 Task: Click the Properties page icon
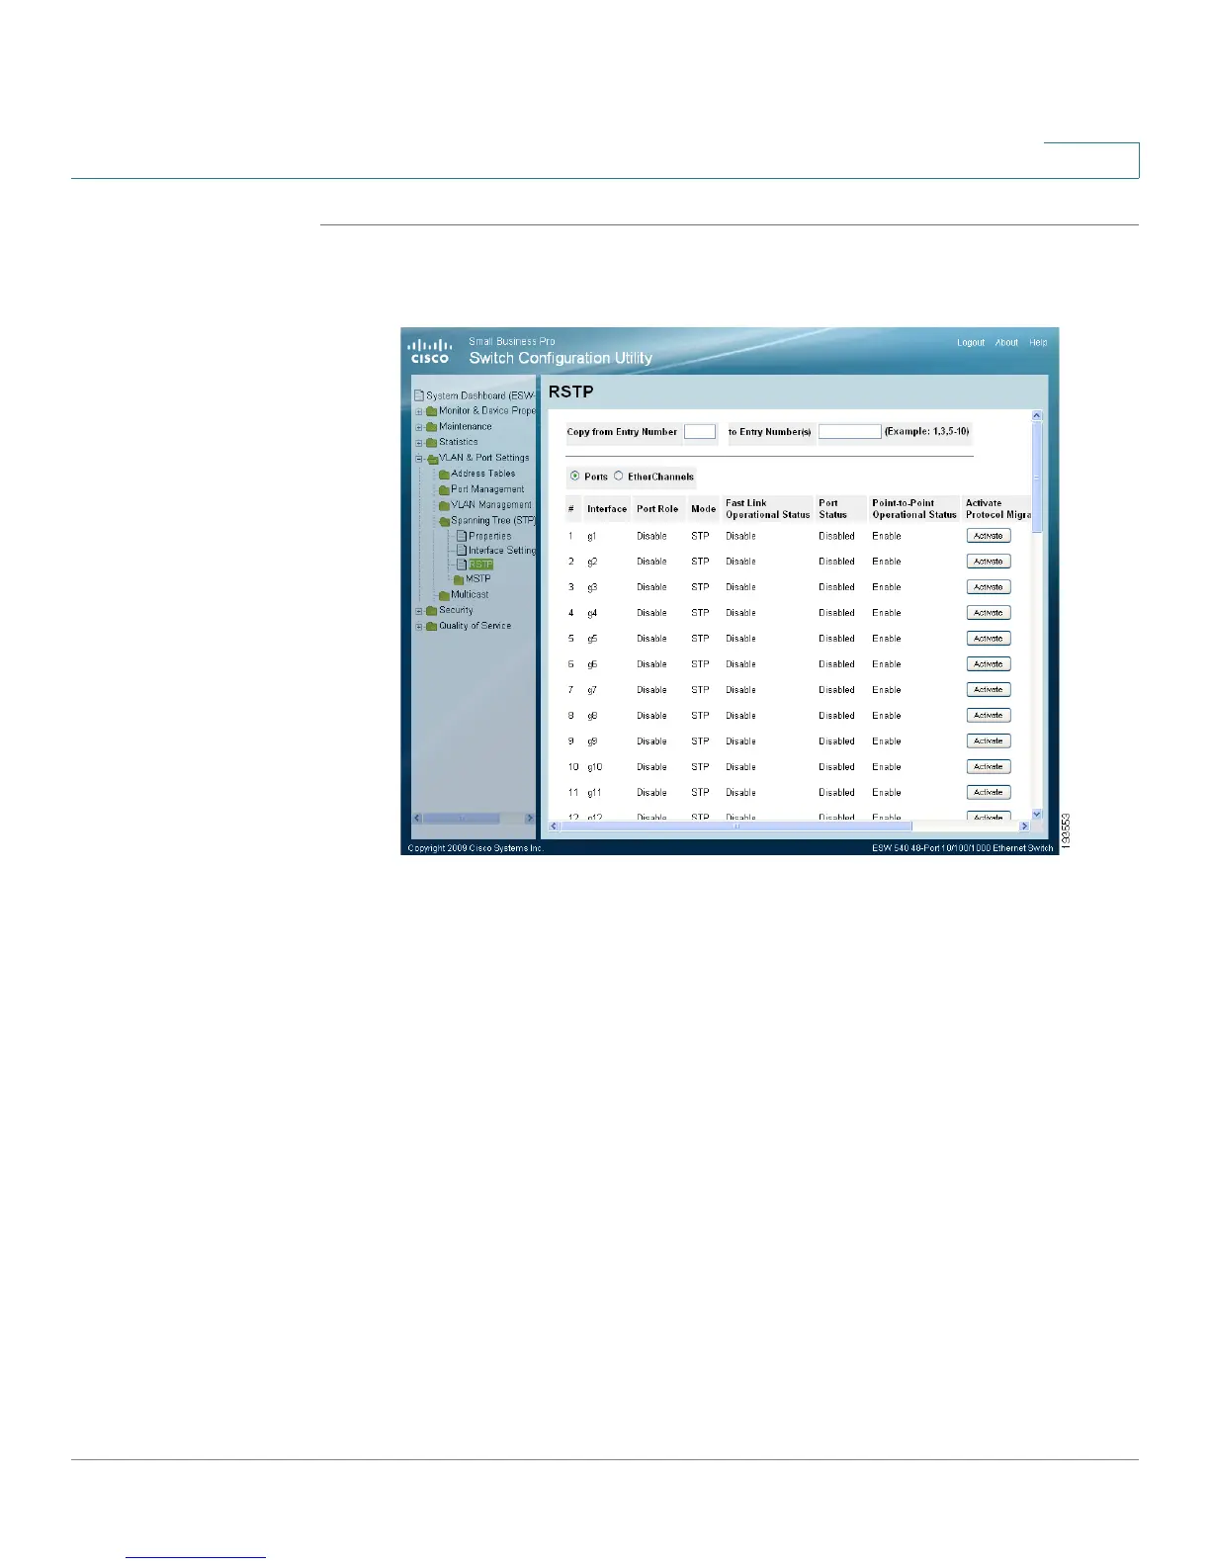462,536
